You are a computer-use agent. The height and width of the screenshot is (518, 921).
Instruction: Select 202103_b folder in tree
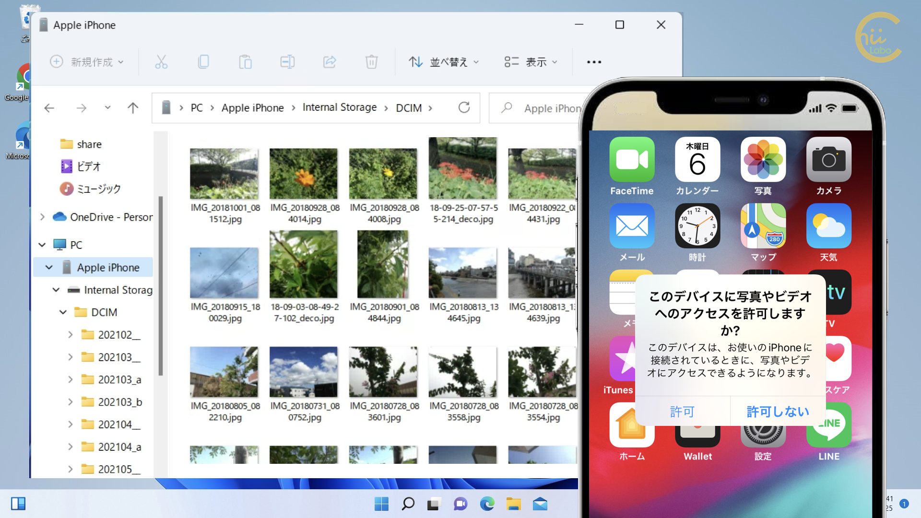(x=111, y=402)
